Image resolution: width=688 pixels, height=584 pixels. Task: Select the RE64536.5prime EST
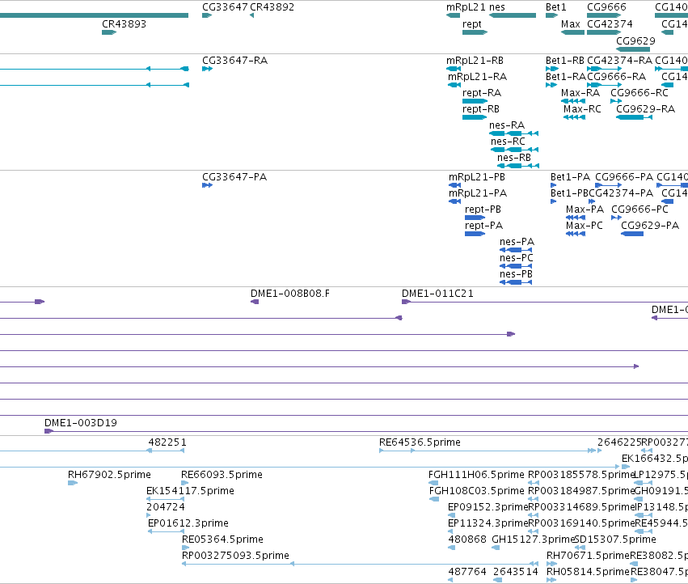[420, 442]
